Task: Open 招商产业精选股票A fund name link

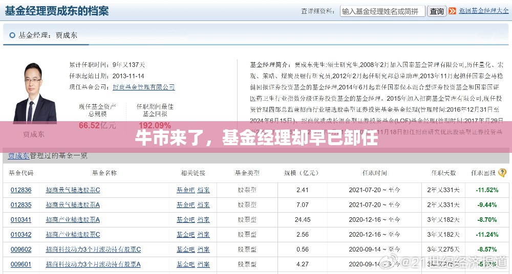Action: click(73, 220)
